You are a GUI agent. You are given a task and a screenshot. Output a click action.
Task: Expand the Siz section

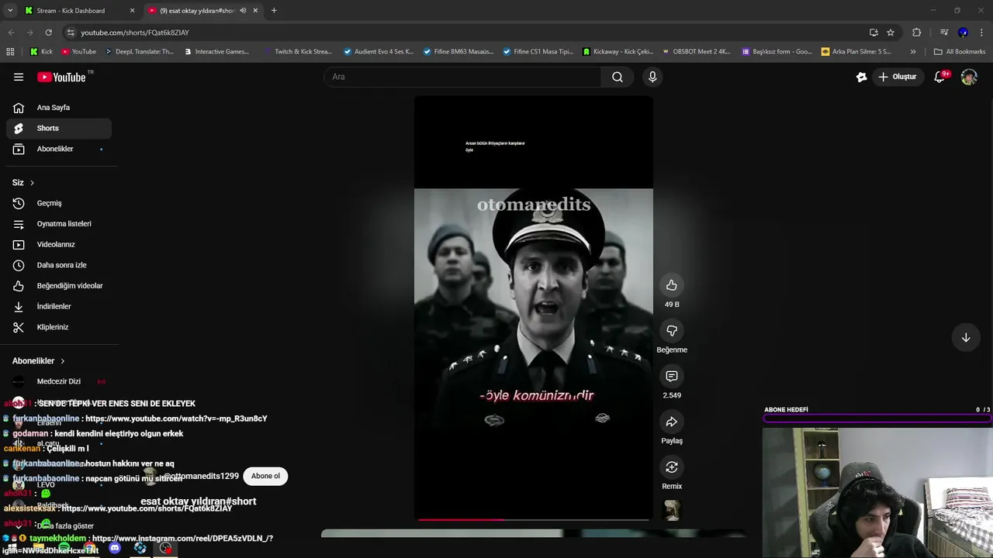tap(23, 183)
